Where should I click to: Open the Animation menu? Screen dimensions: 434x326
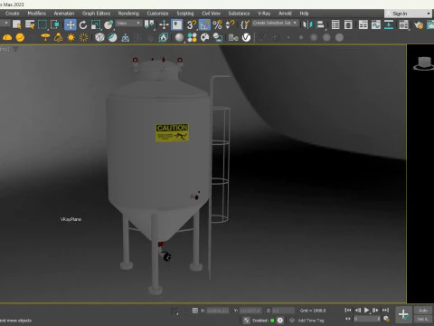64,14
